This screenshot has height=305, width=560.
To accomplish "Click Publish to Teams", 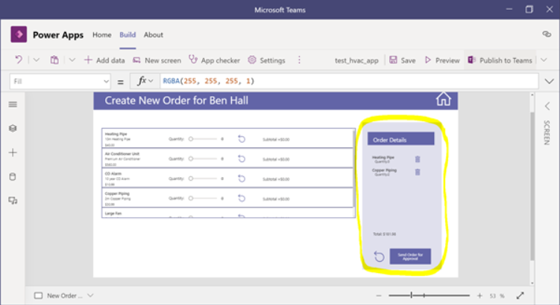I will pos(500,60).
